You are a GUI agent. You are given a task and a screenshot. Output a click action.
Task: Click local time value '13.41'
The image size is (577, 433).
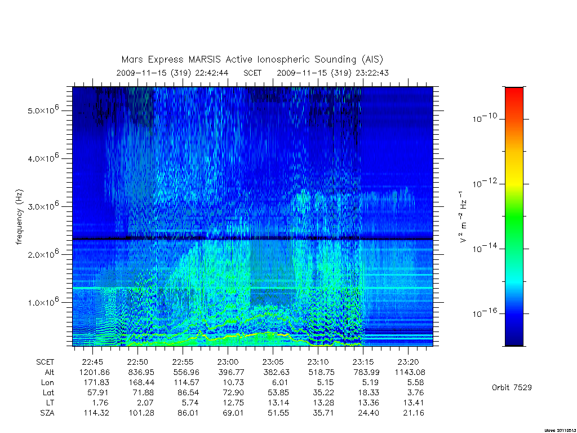[x=414, y=403]
